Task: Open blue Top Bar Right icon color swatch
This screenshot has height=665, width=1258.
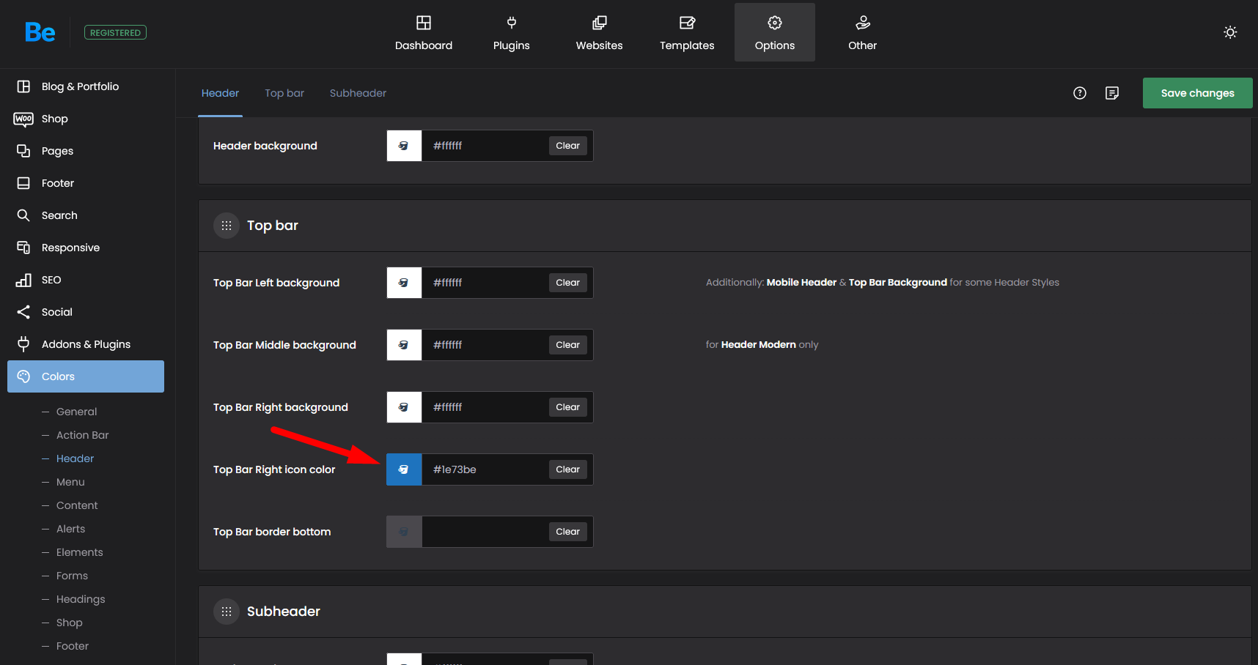Action: pos(404,469)
